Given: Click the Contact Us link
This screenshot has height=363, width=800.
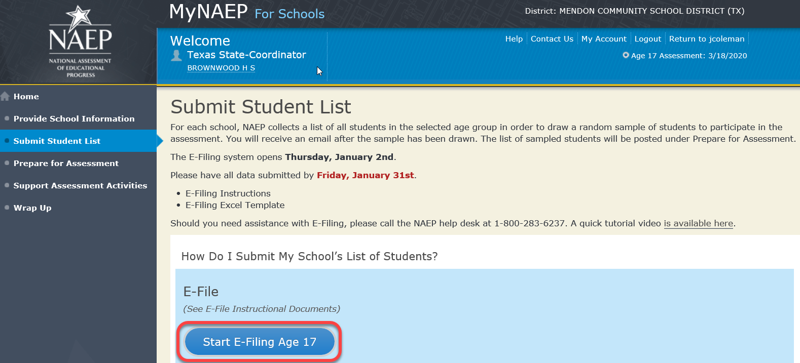Looking at the screenshot, I should coord(552,39).
